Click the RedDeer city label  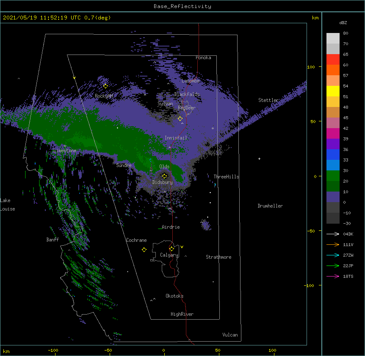point(187,108)
